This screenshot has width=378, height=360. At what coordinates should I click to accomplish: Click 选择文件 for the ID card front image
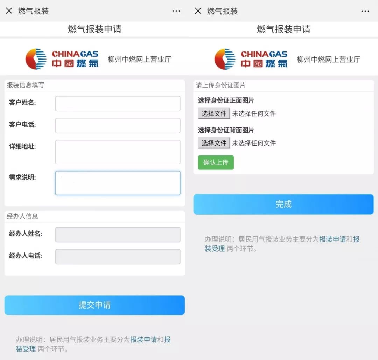(x=213, y=113)
